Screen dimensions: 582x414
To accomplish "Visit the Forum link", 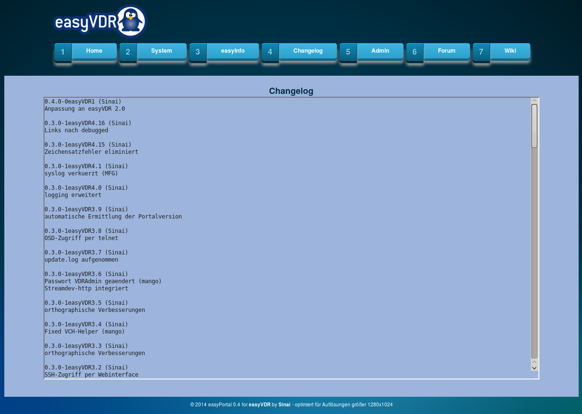I will (447, 51).
